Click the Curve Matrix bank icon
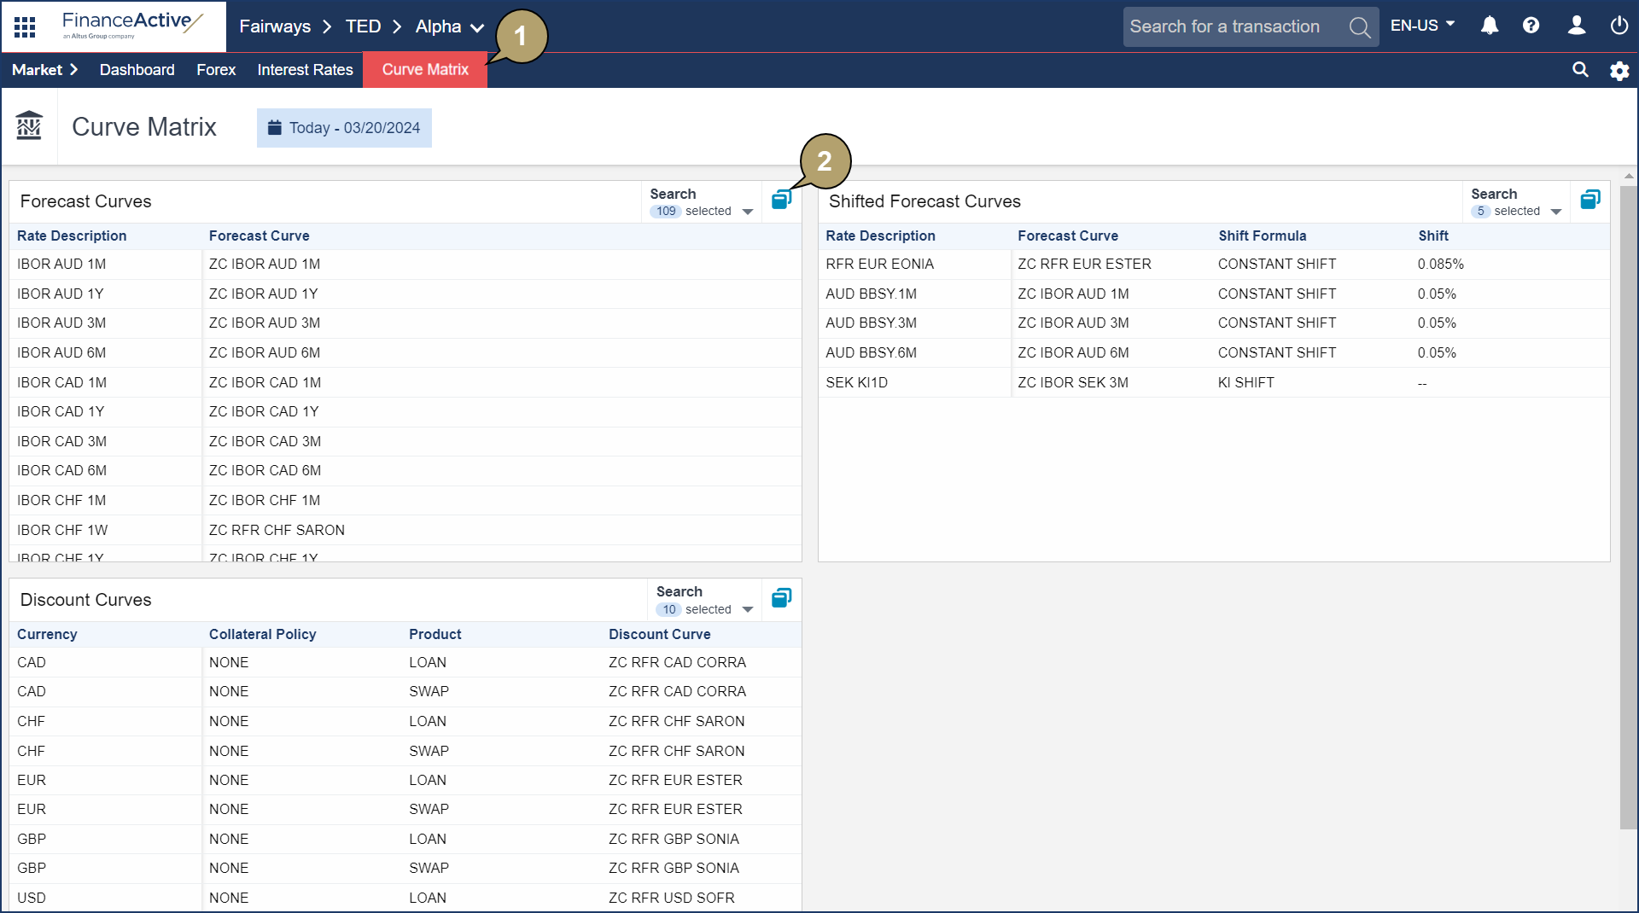 point(29,126)
